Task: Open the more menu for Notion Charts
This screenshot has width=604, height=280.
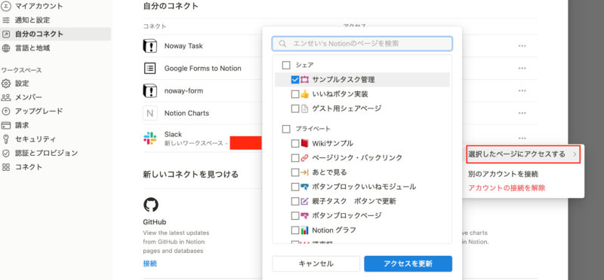Action: (x=522, y=114)
